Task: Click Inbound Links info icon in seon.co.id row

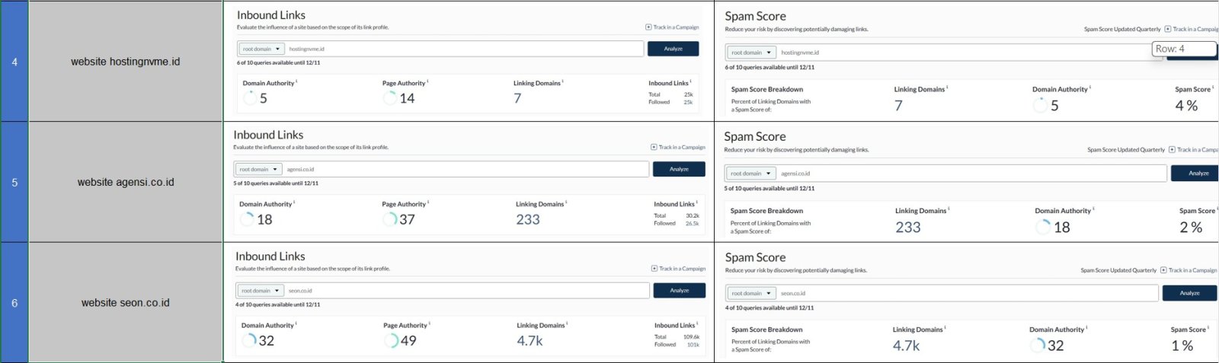Action: (697, 323)
